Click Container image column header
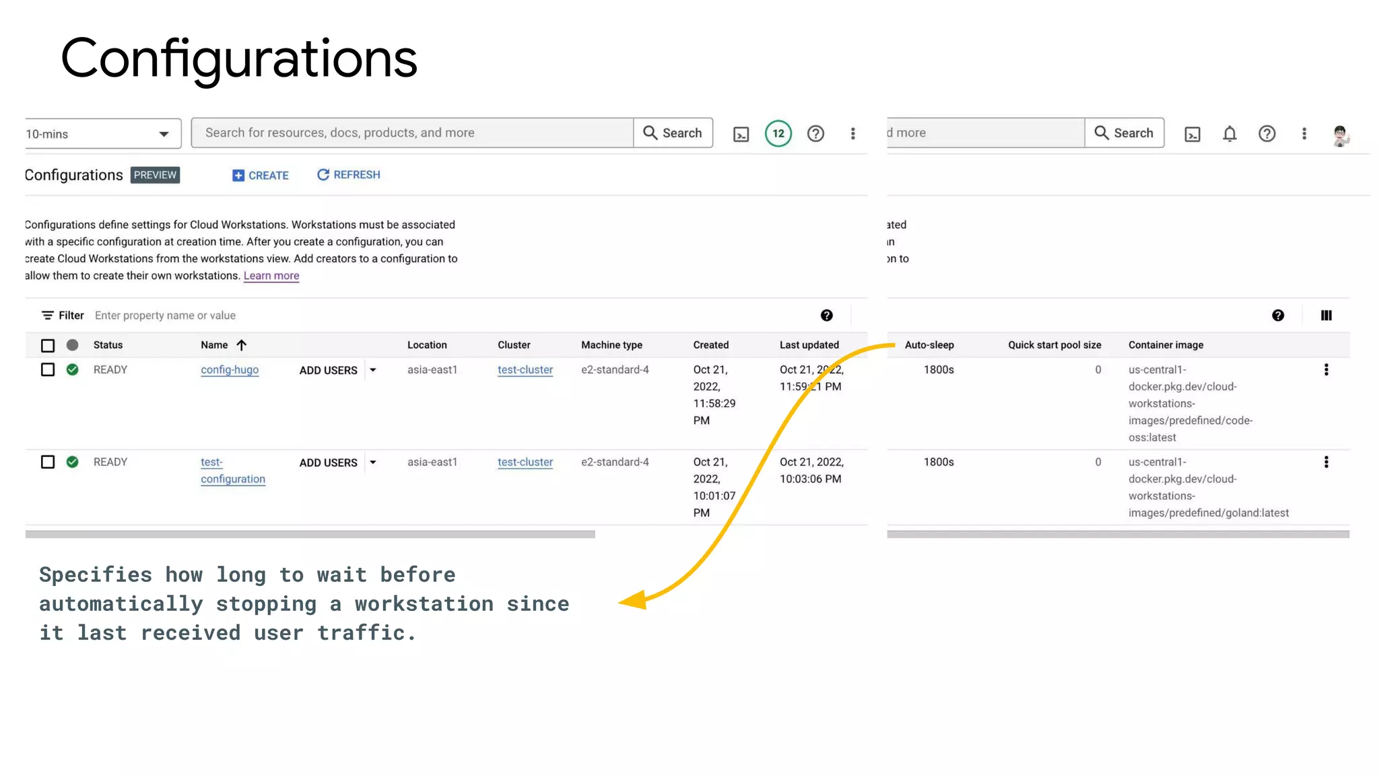 pyautogui.click(x=1166, y=345)
